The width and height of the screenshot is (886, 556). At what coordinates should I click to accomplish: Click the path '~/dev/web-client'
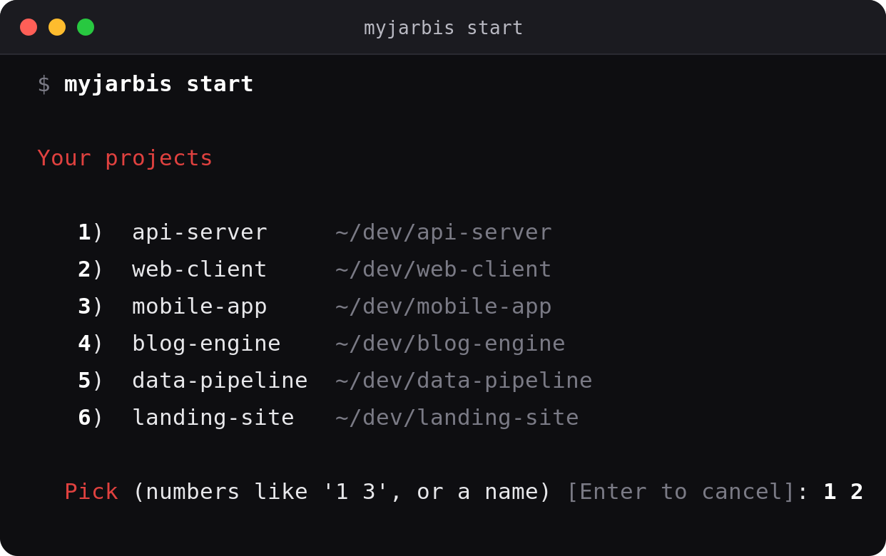[x=443, y=269]
